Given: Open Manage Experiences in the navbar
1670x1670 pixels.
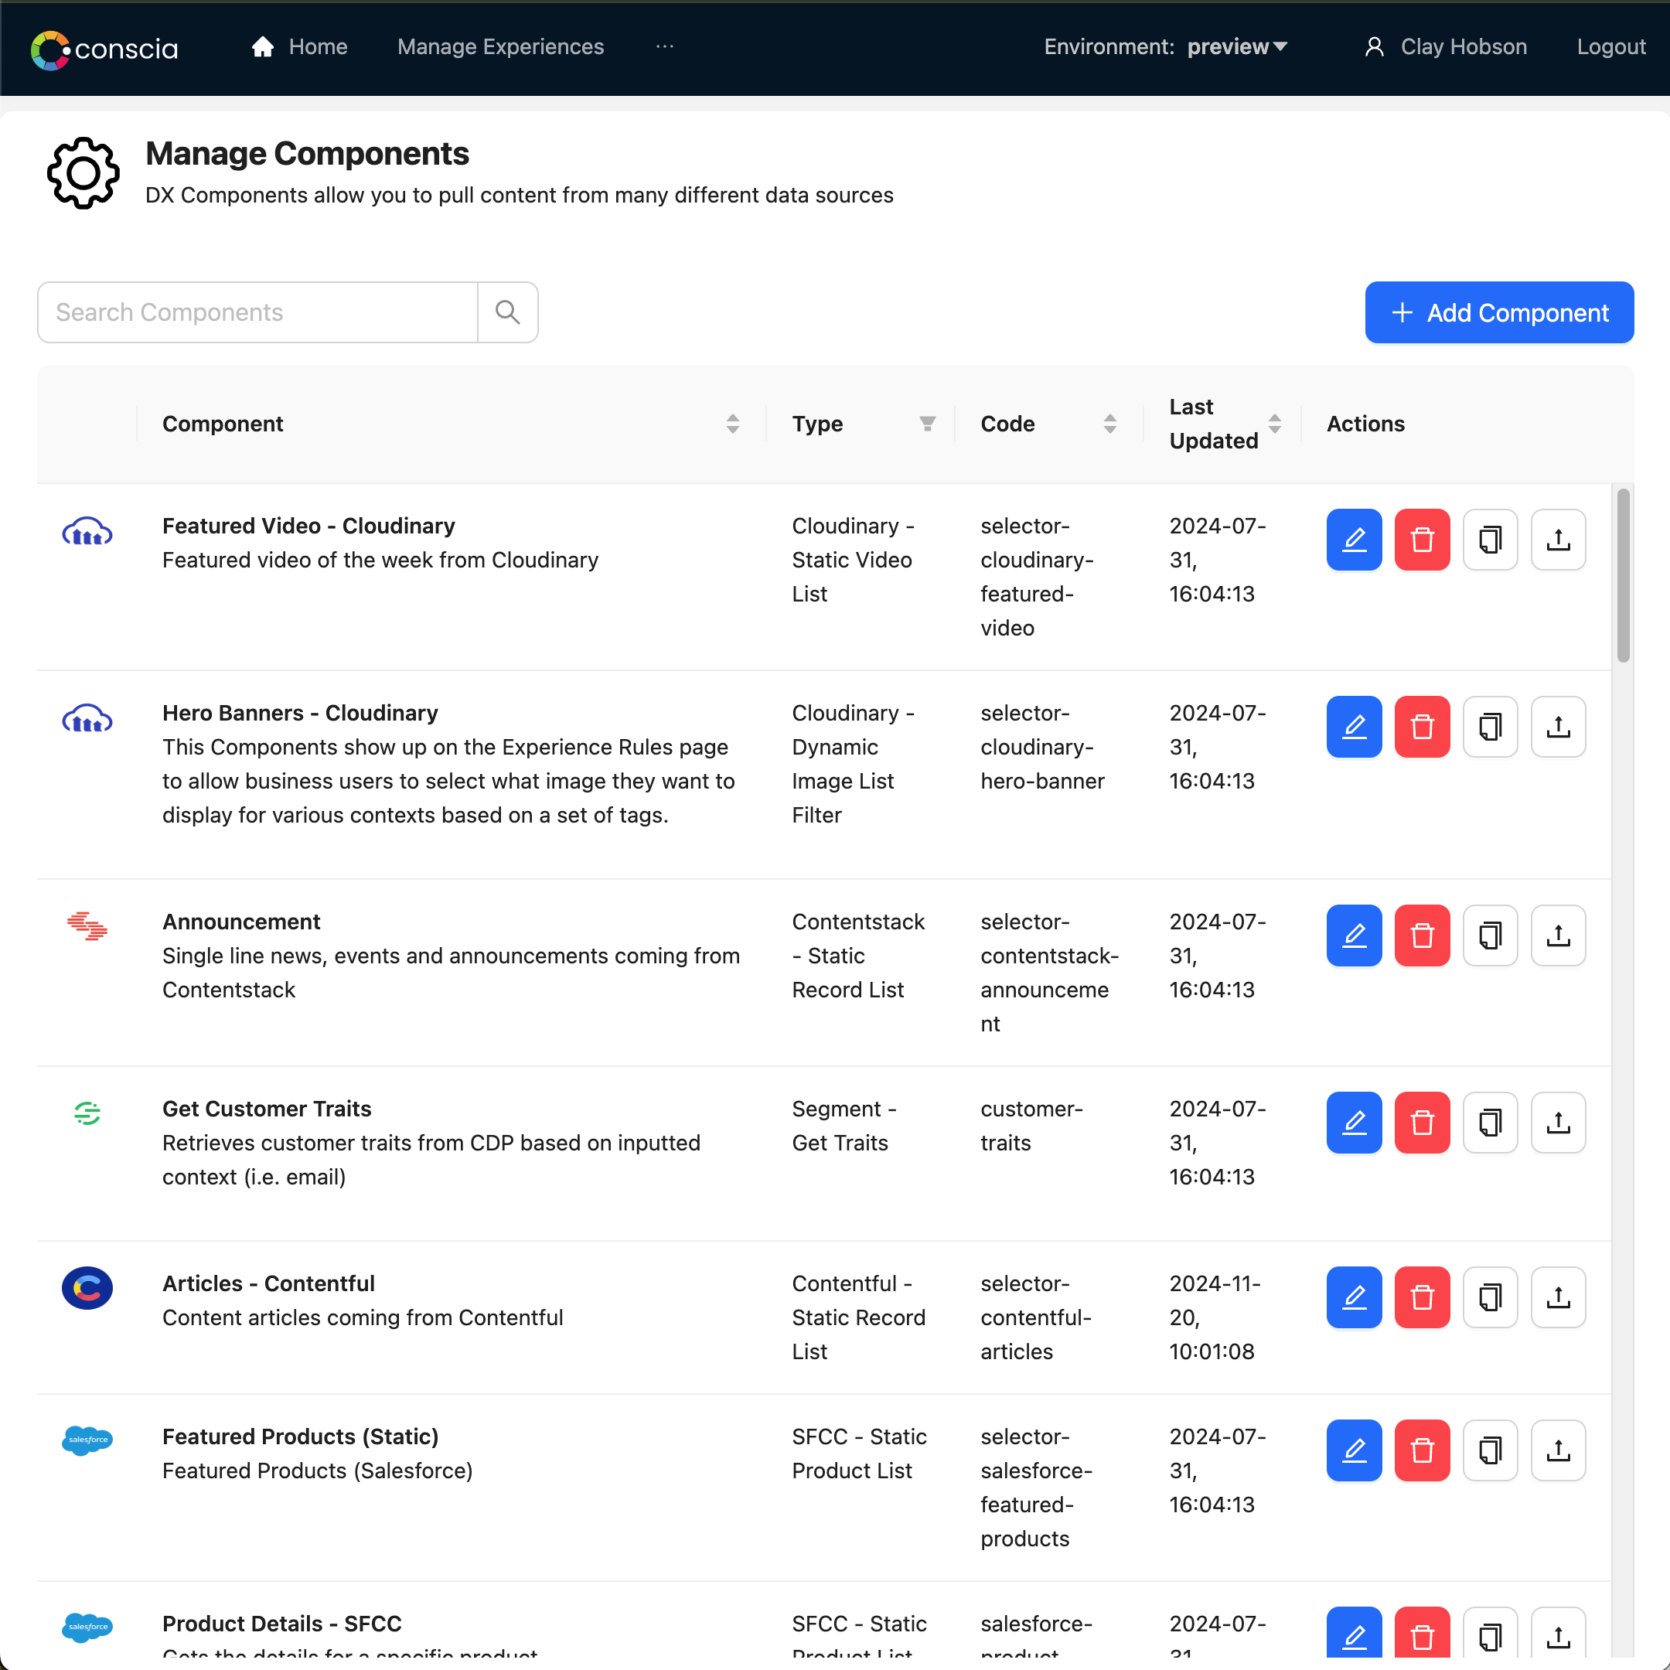Looking at the screenshot, I should point(500,46).
